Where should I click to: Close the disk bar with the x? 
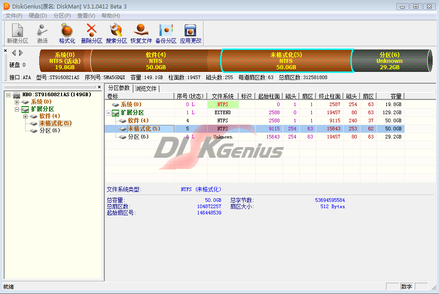[5, 51]
